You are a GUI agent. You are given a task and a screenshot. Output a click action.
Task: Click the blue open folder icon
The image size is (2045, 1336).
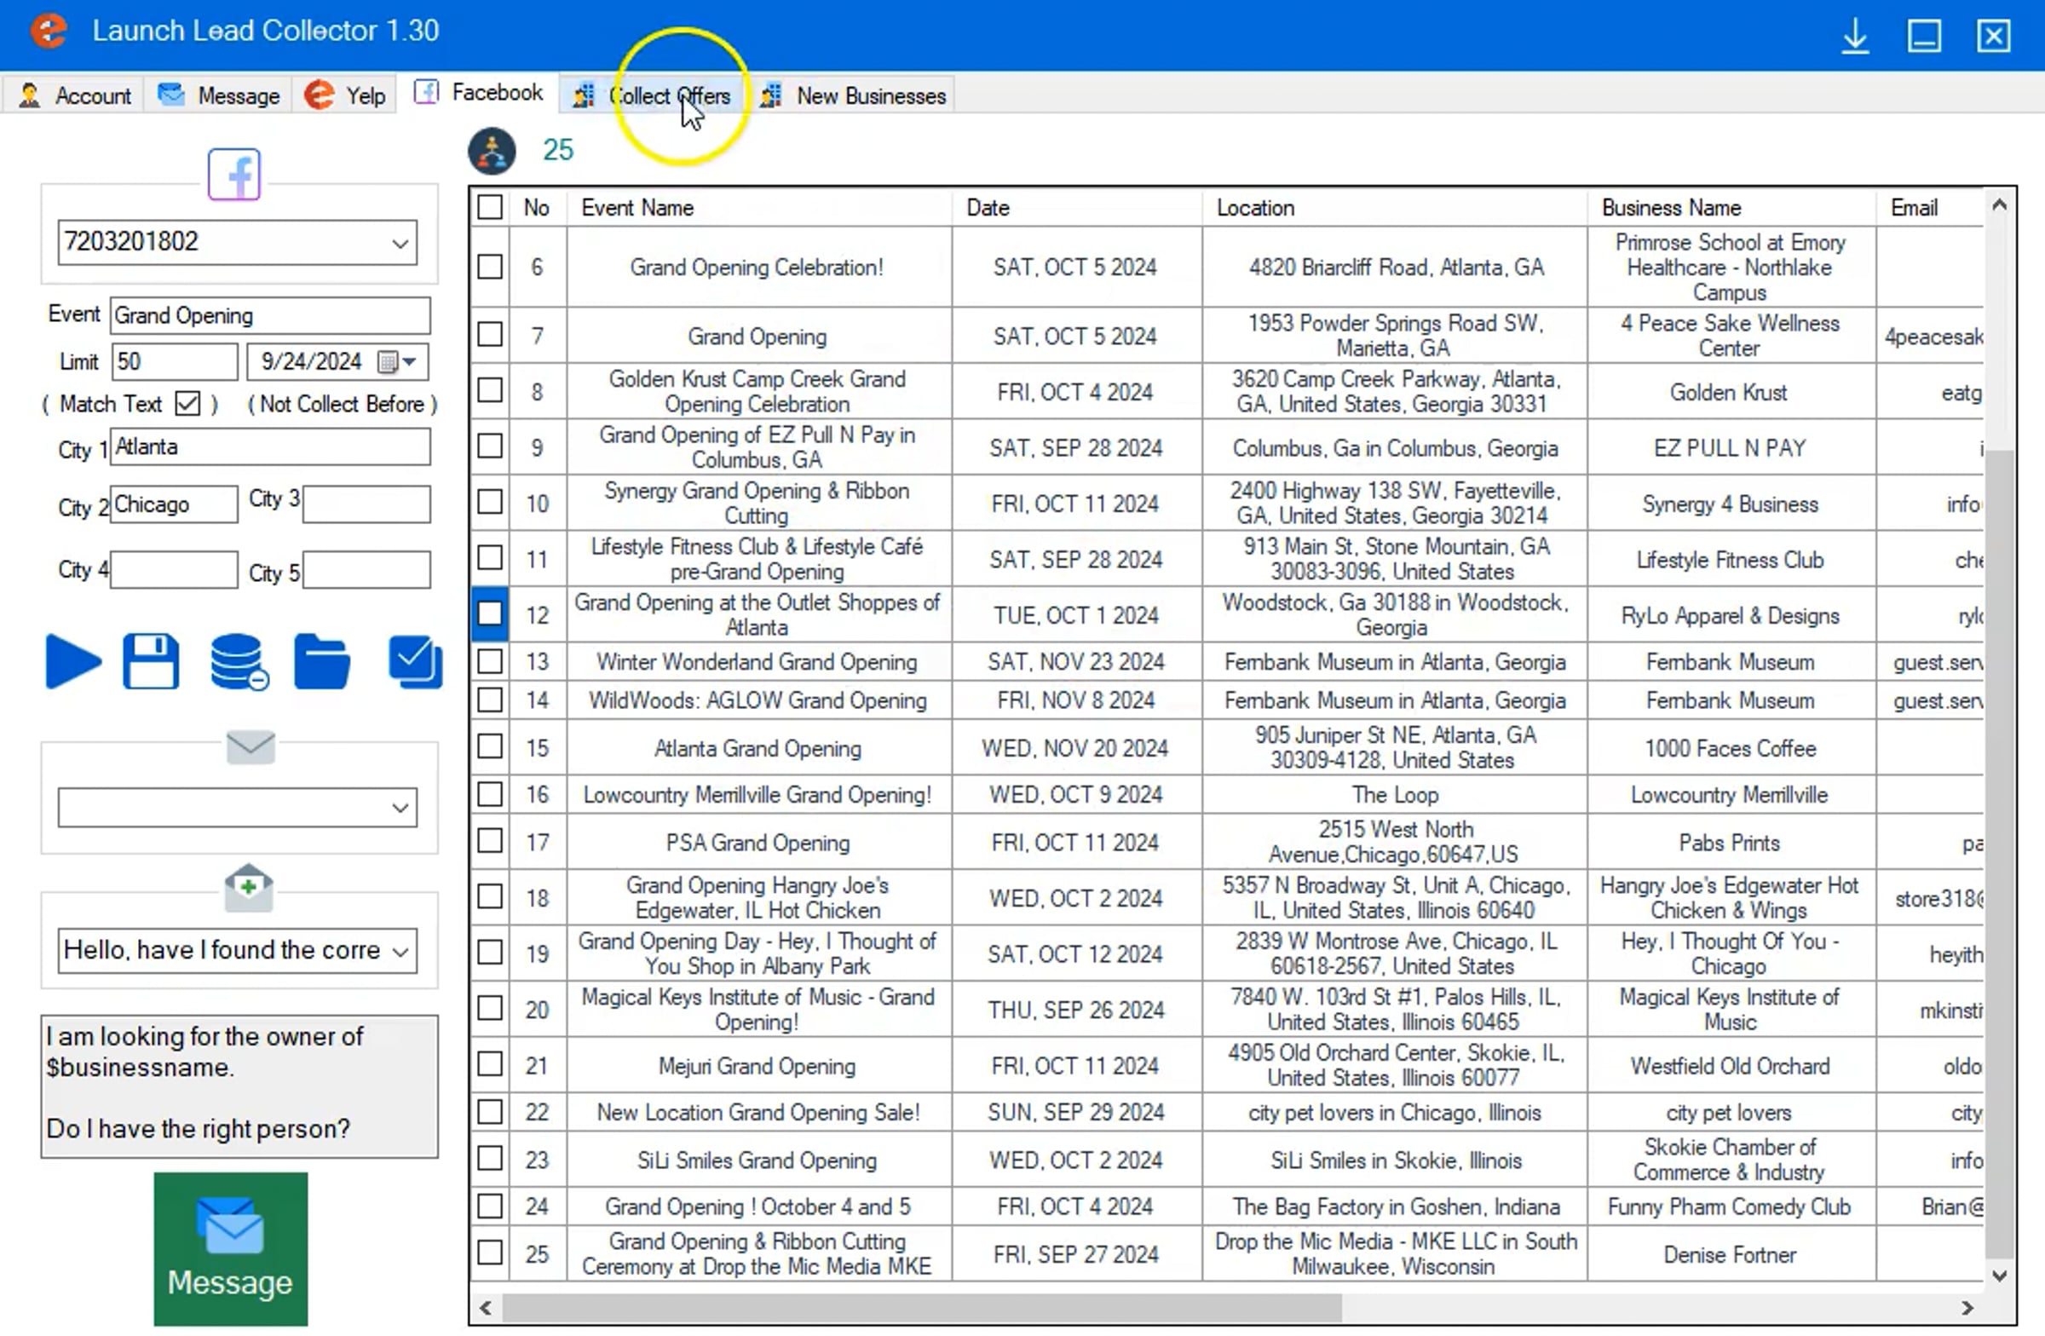(322, 661)
